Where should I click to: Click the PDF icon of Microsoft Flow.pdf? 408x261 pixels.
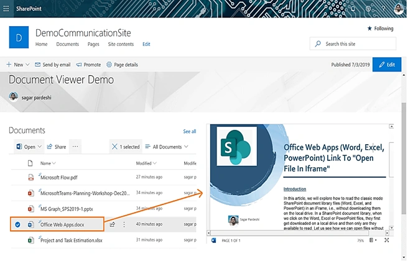point(30,178)
